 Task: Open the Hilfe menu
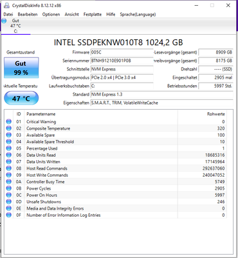tap(111, 14)
